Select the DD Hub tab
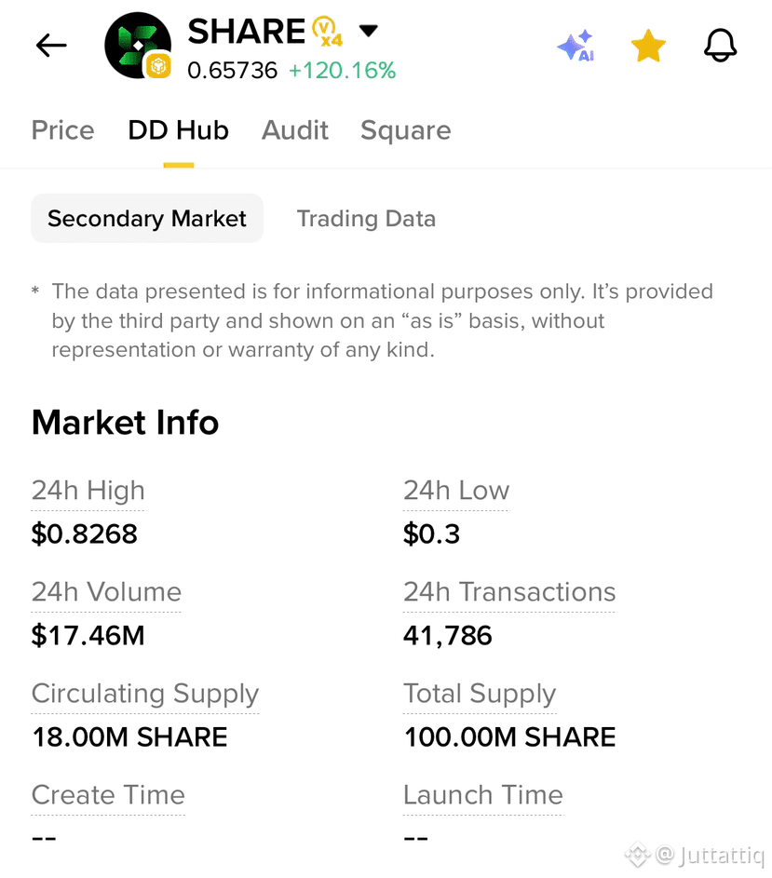The width and height of the screenshot is (772, 878). click(178, 130)
